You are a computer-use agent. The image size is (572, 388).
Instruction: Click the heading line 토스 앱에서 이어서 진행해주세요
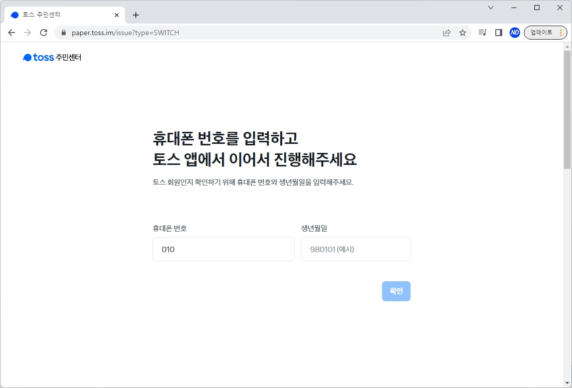[x=255, y=159]
